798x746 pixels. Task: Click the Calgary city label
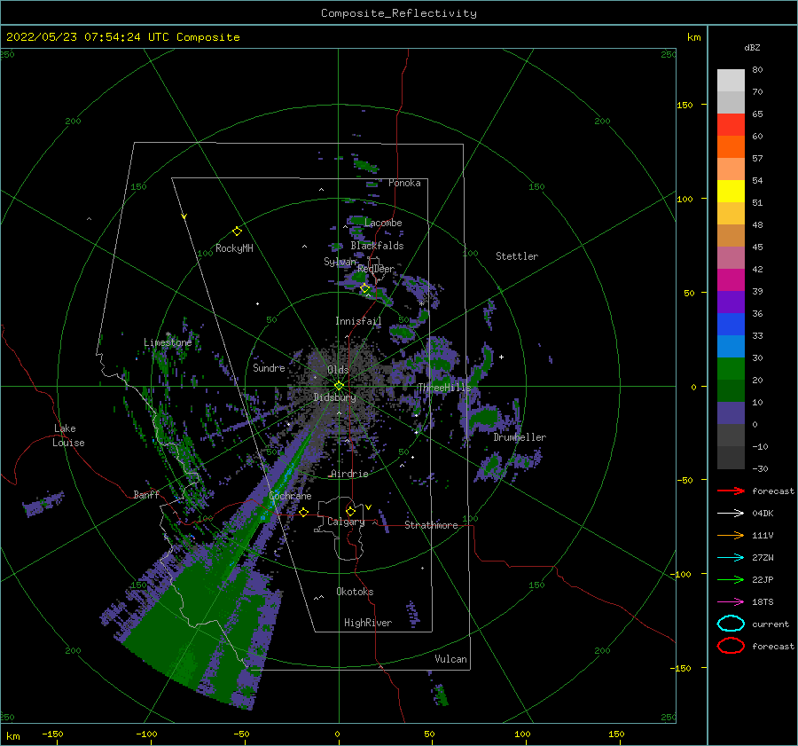tap(346, 522)
